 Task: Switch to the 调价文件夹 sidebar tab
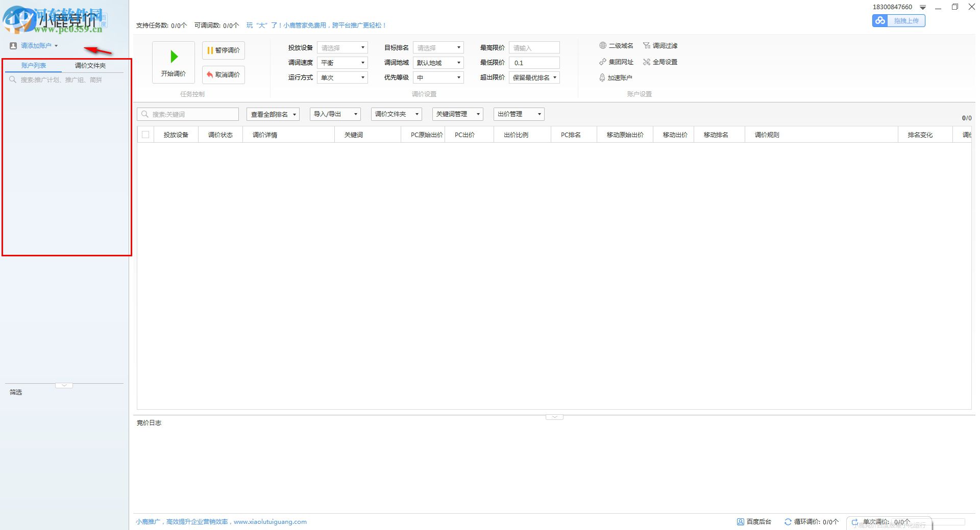point(90,66)
